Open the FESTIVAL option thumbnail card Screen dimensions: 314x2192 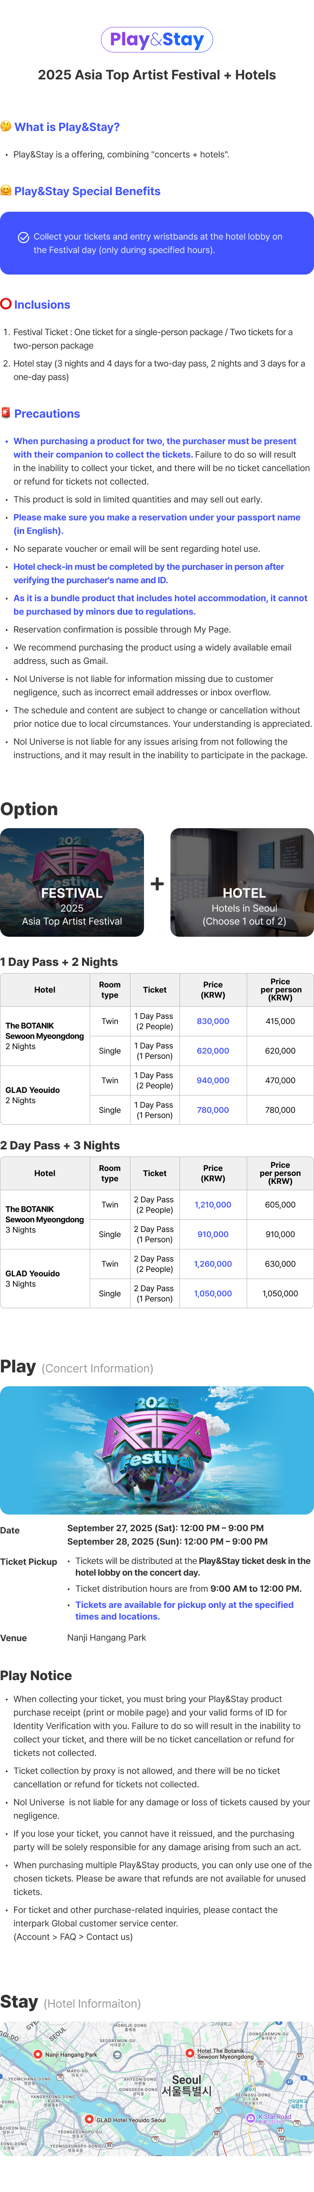pos(71,882)
